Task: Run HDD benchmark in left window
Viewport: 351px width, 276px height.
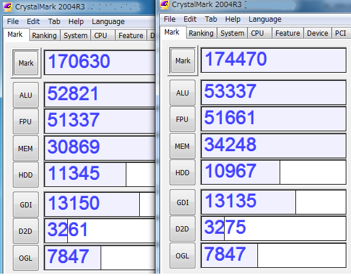Action: 26,175
